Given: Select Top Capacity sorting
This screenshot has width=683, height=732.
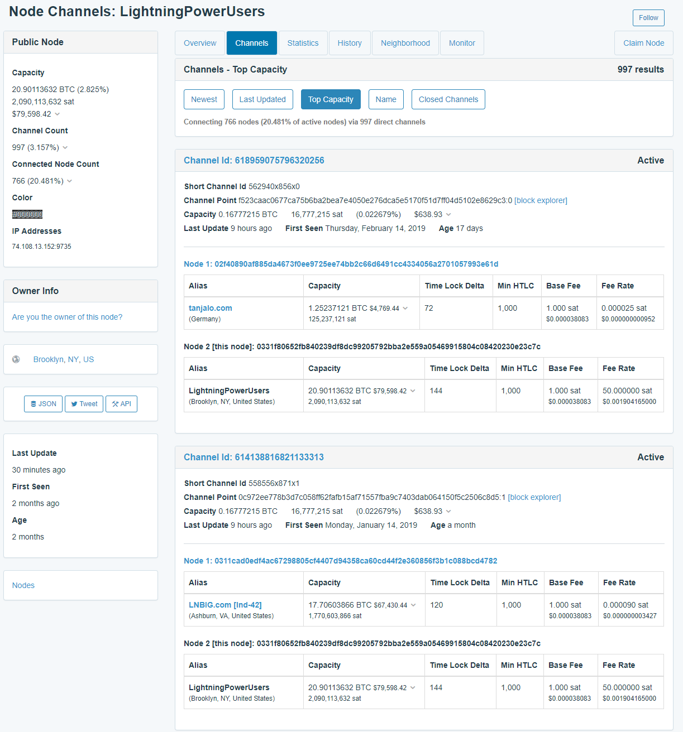Looking at the screenshot, I should pyautogui.click(x=331, y=99).
